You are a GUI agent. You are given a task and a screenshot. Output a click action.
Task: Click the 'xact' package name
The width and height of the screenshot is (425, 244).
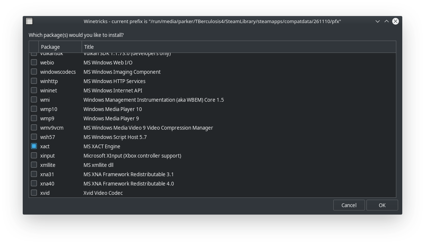(45, 146)
